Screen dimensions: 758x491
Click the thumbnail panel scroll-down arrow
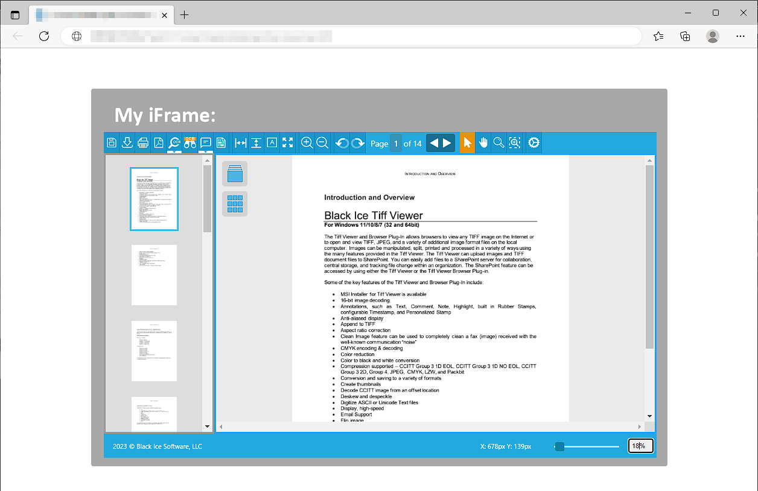[208, 426]
